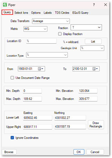Click Lower Left Northing field 4381002.27
This screenshot has width=112, height=158.
click(x=70, y=118)
